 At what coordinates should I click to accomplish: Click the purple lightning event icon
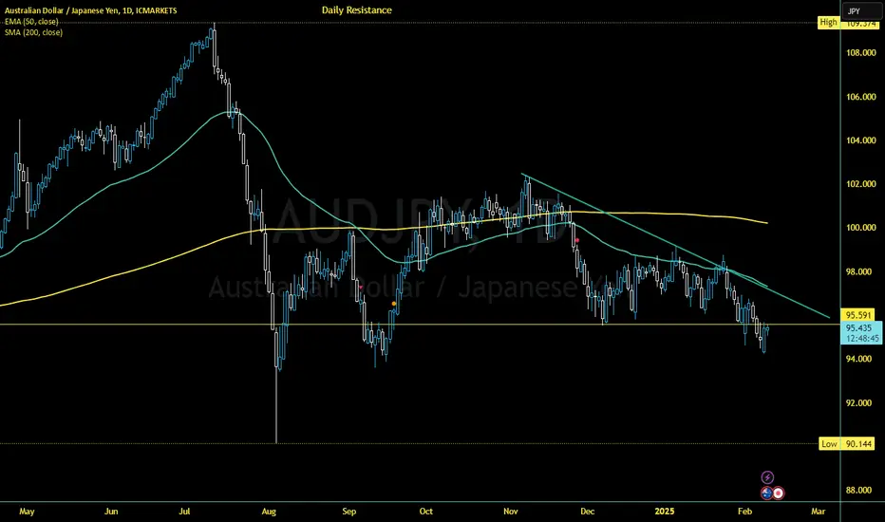coord(767,477)
